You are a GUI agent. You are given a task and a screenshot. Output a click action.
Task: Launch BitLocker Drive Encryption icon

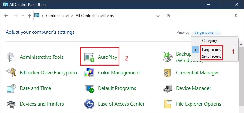tap(11, 73)
